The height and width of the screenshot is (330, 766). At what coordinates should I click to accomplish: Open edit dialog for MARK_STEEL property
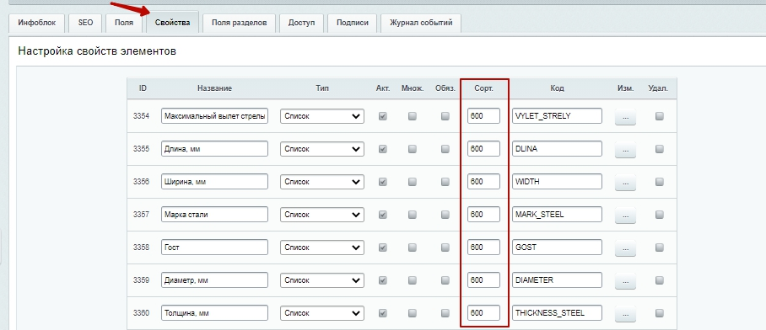625,216
